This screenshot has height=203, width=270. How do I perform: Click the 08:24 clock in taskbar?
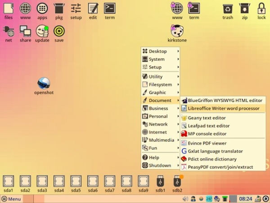click(x=245, y=198)
